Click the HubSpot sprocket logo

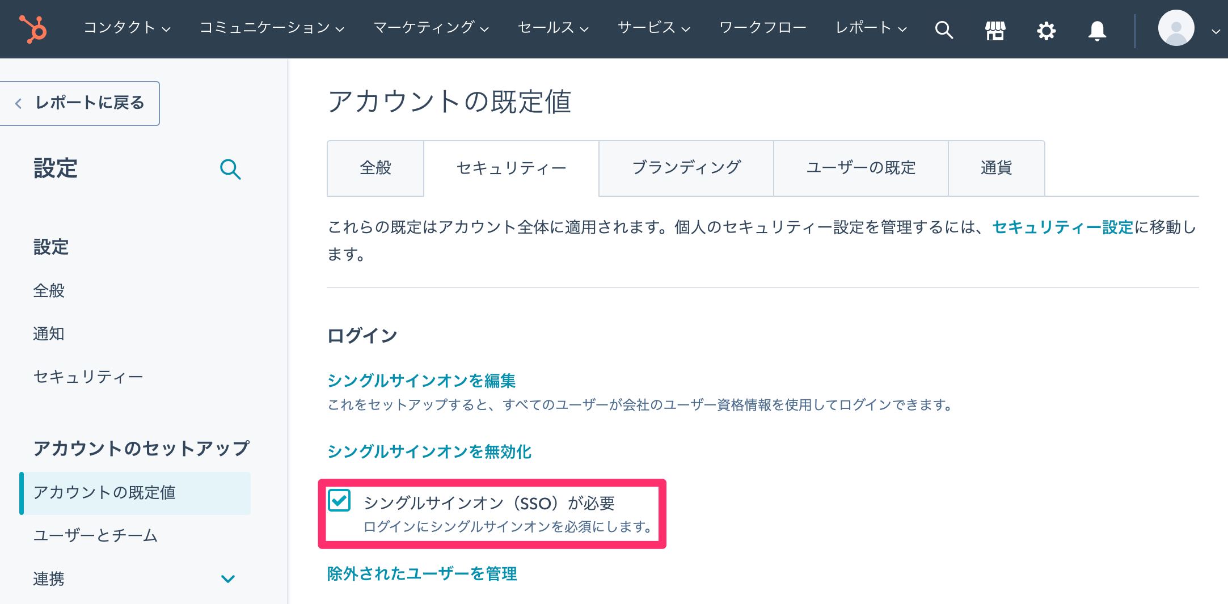33,29
